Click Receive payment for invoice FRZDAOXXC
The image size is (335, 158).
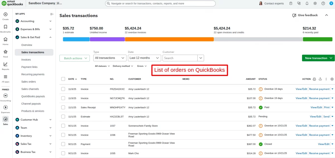pos(319,89)
